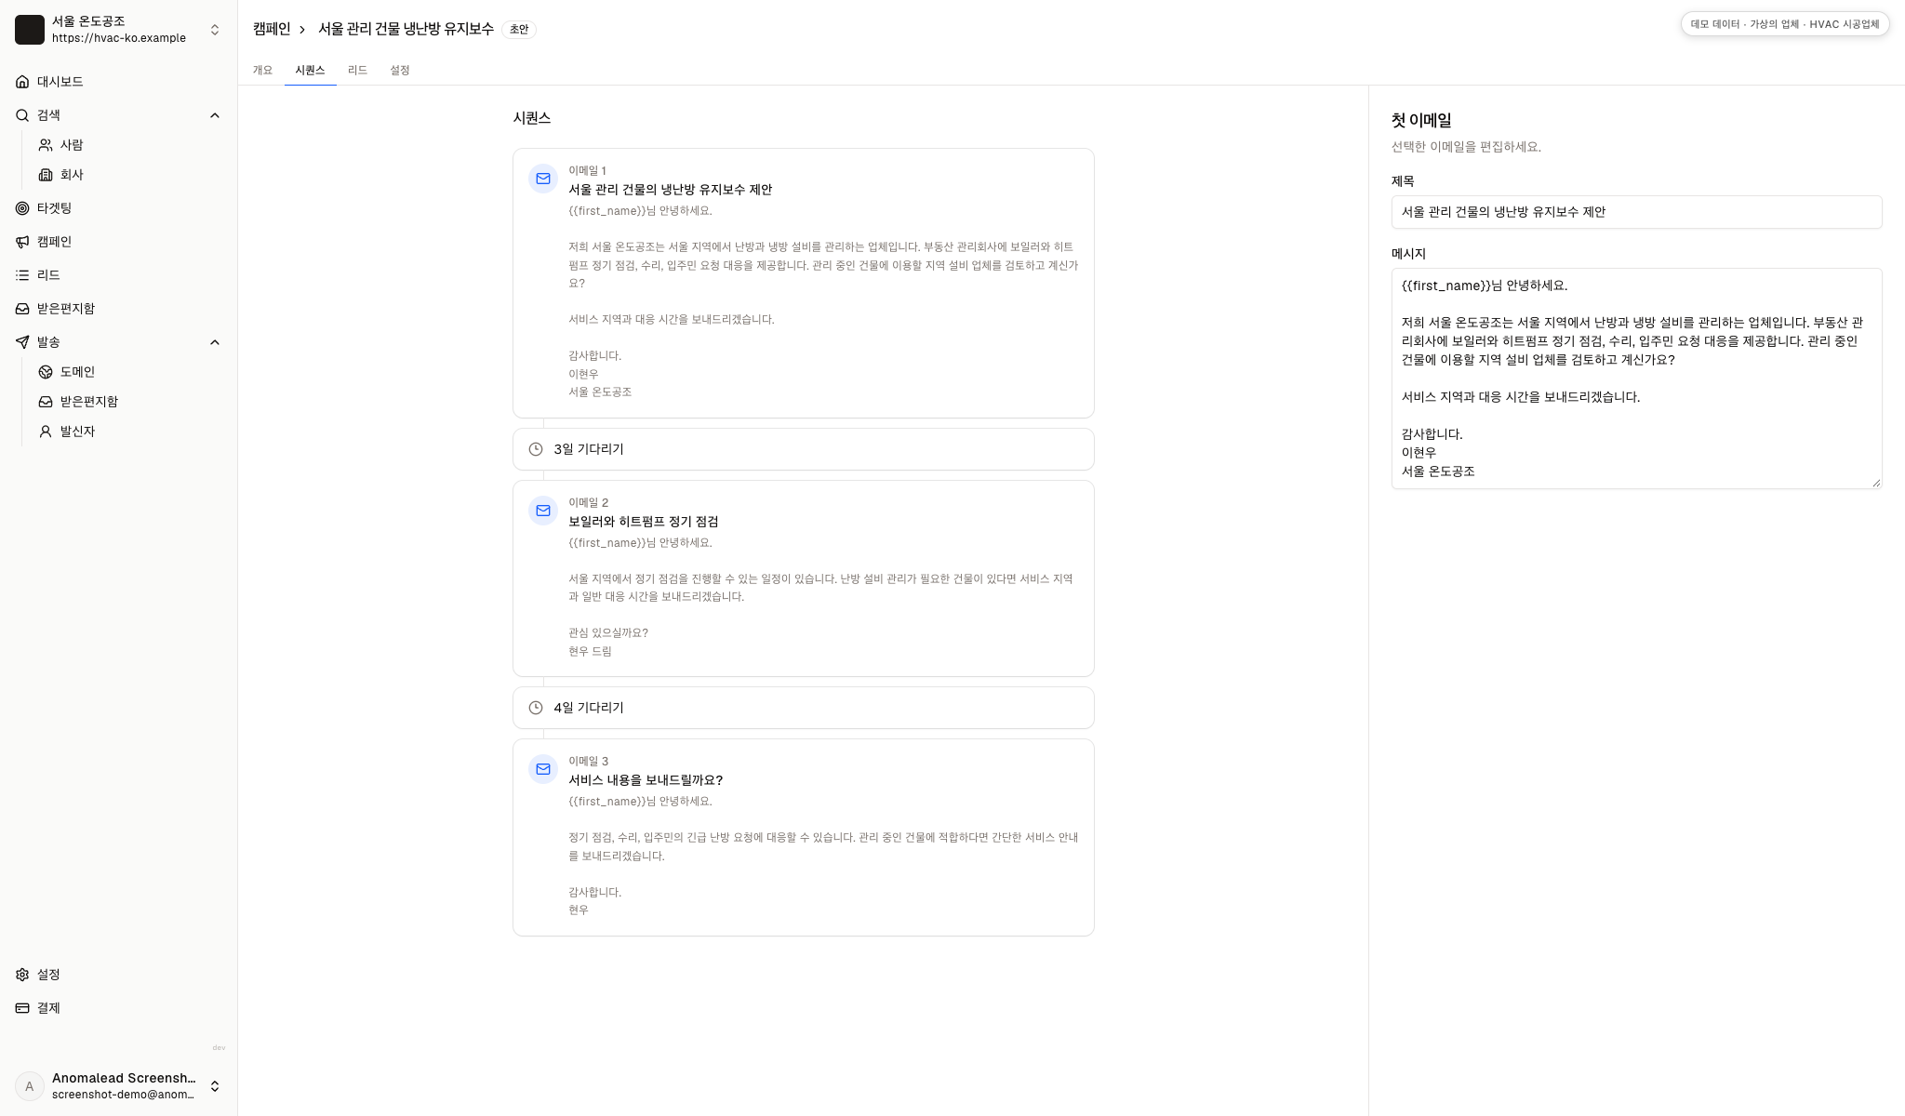Click the 발신자 person icon
Viewport: 1905px width, 1116px height.
tap(46, 432)
